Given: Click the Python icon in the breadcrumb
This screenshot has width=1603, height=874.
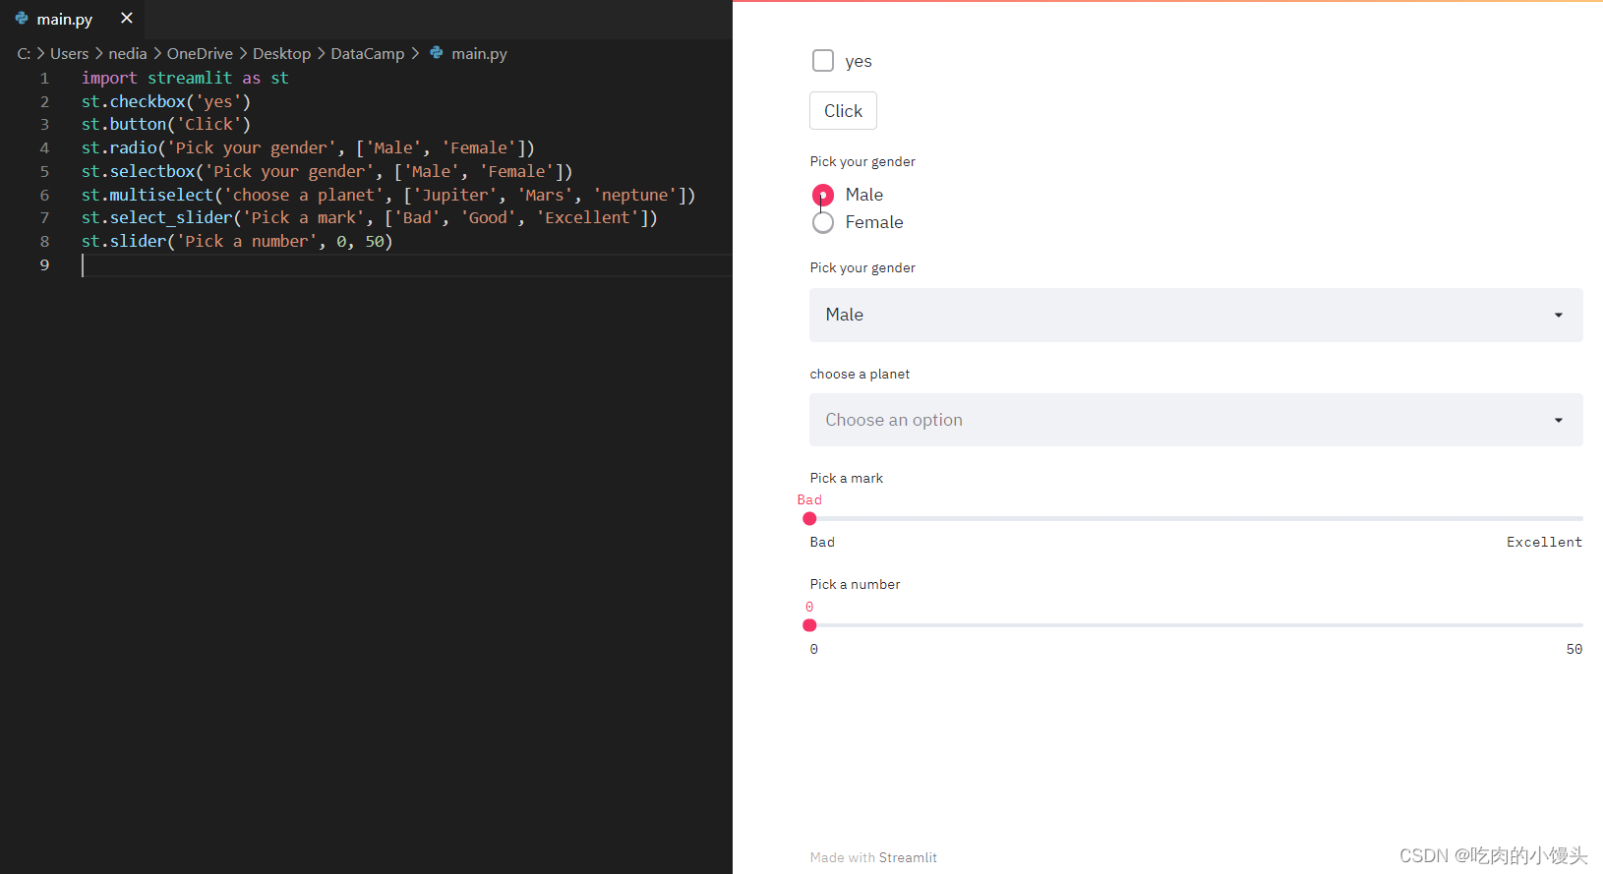Looking at the screenshot, I should [437, 53].
